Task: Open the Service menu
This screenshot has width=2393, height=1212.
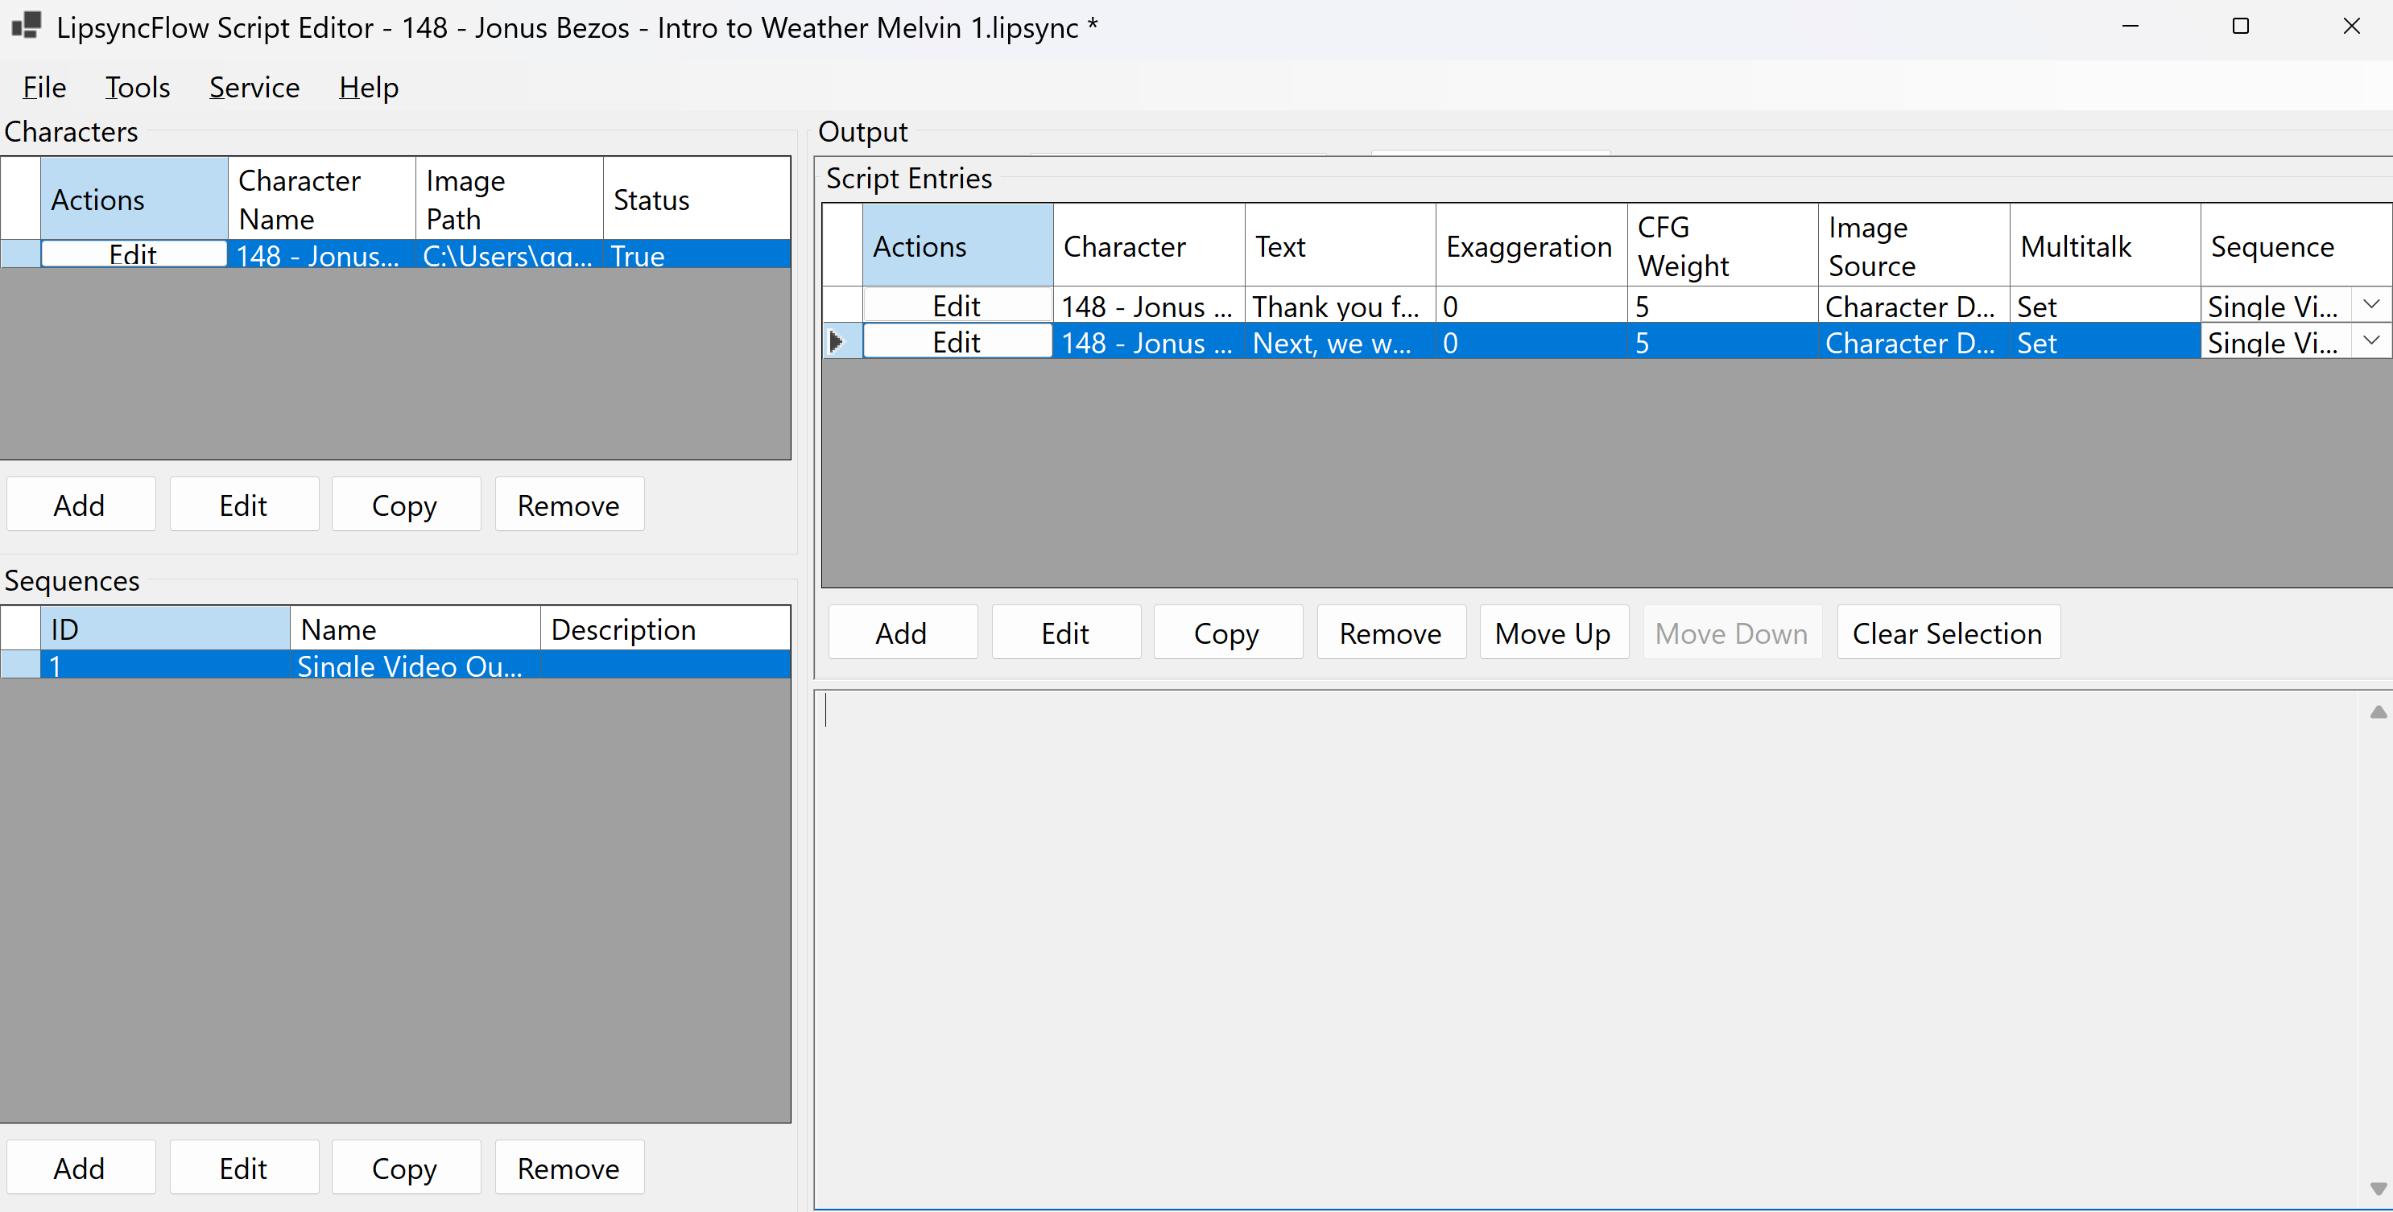Action: click(x=254, y=86)
